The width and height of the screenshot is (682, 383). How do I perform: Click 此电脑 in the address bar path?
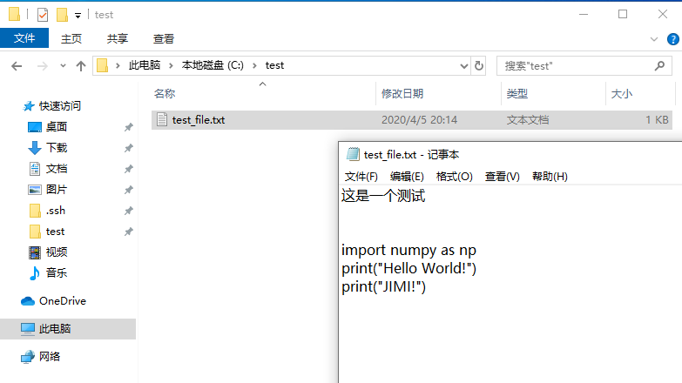[x=145, y=65]
